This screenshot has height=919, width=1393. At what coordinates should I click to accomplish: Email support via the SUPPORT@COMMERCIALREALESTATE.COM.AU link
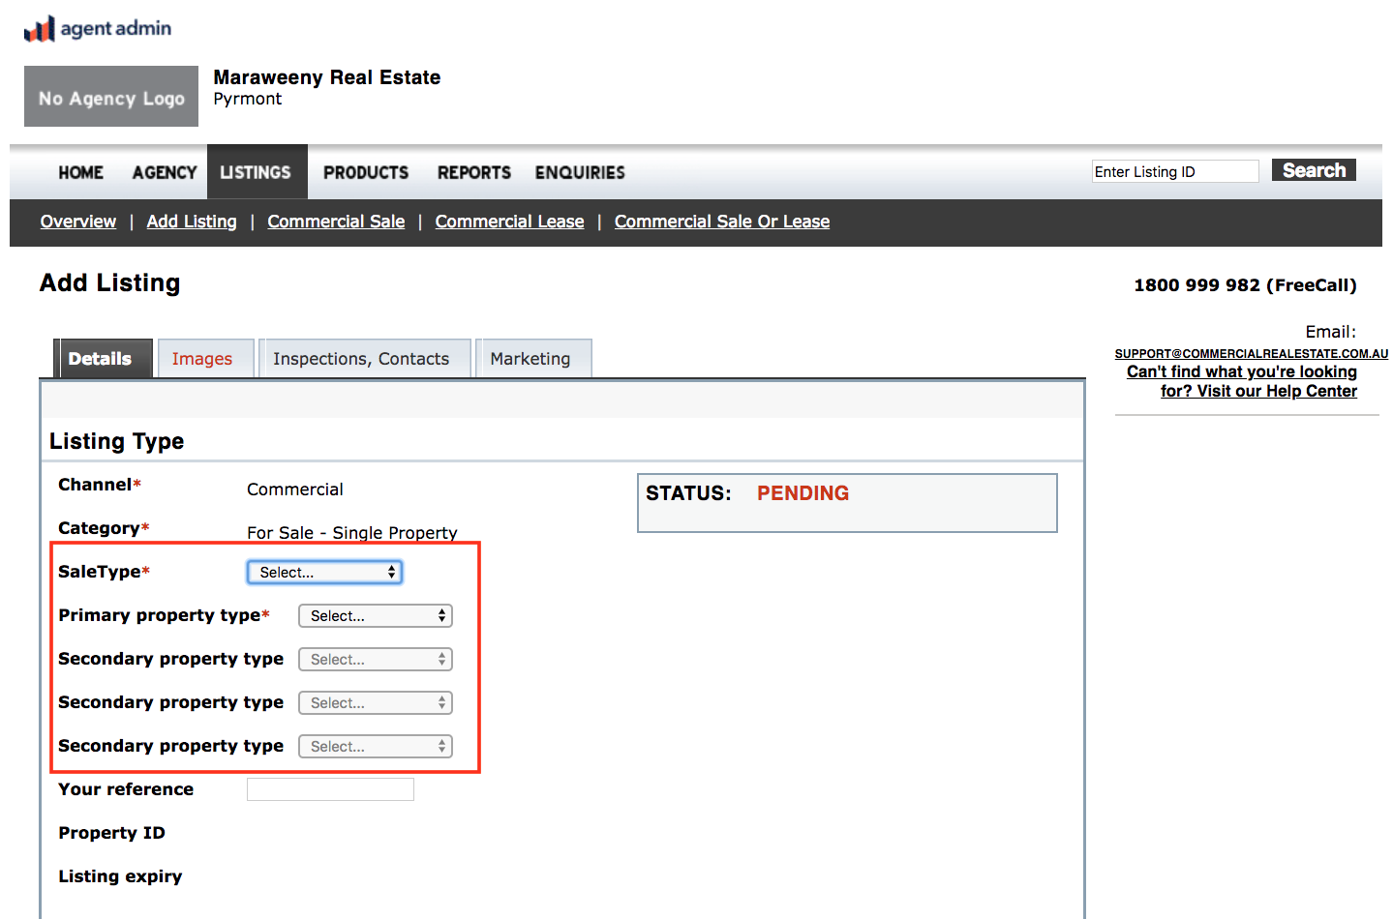pos(1251,353)
